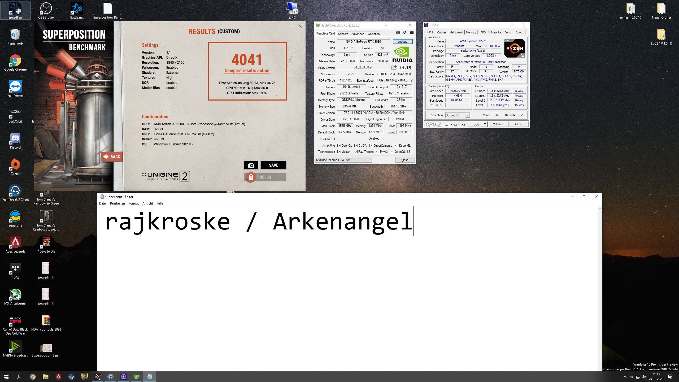Click the GPU-Z refresh icon
The width and height of the screenshot is (679, 382).
tap(405, 32)
